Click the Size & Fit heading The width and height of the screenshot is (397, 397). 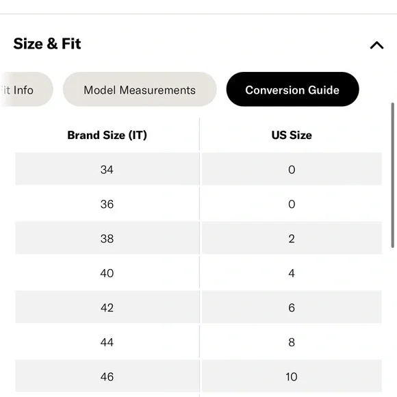(47, 44)
